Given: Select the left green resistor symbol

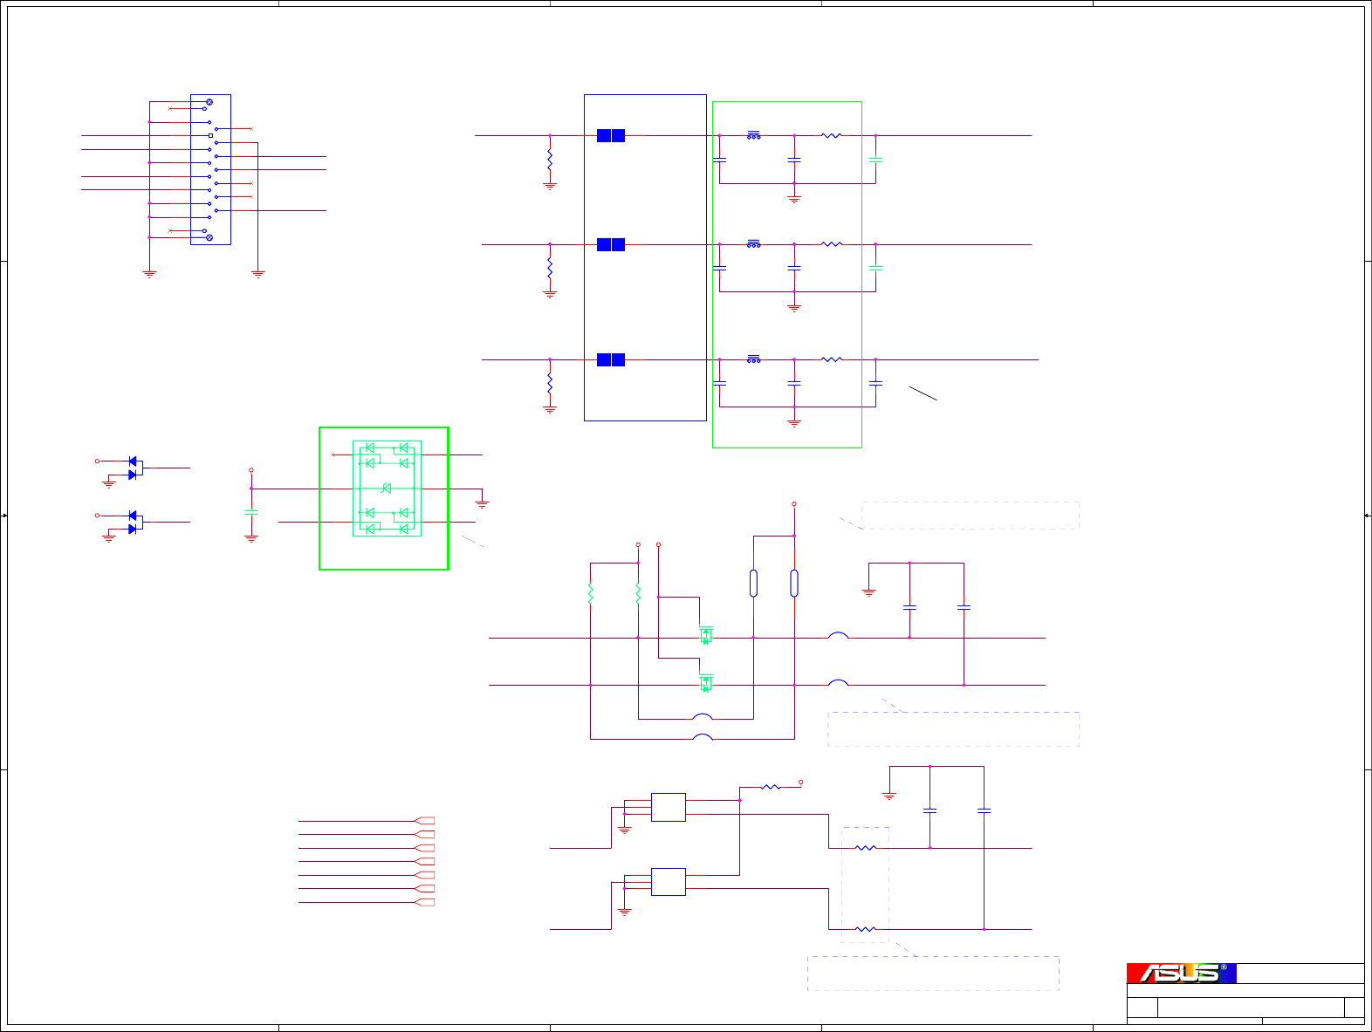Looking at the screenshot, I should pos(591,594).
